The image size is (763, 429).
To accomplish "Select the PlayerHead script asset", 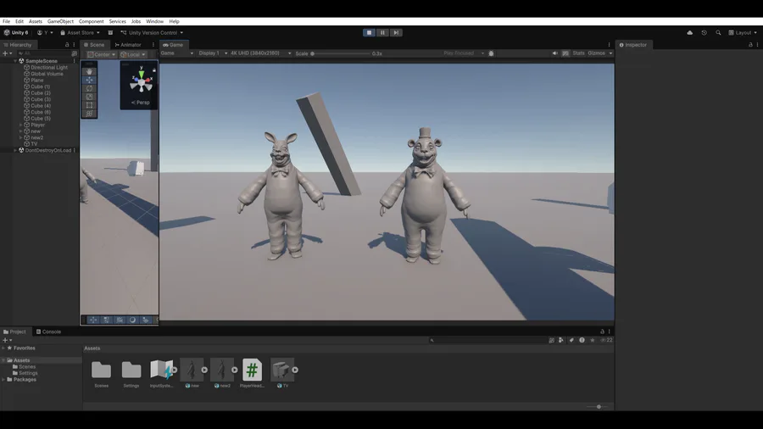I will pyautogui.click(x=252, y=374).
